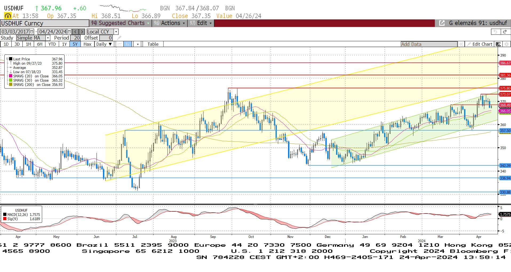Viewport: 511px width, 272px height.
Task: Click the 342.39 blue price level label
Action: tap(505, 166)
